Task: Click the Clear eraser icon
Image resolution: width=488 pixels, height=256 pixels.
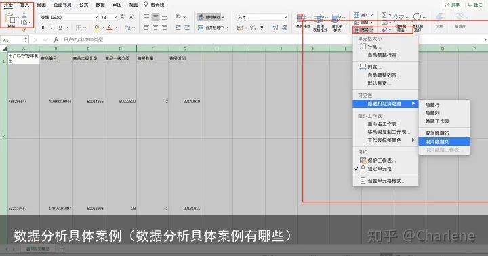Action: (385, 30)
